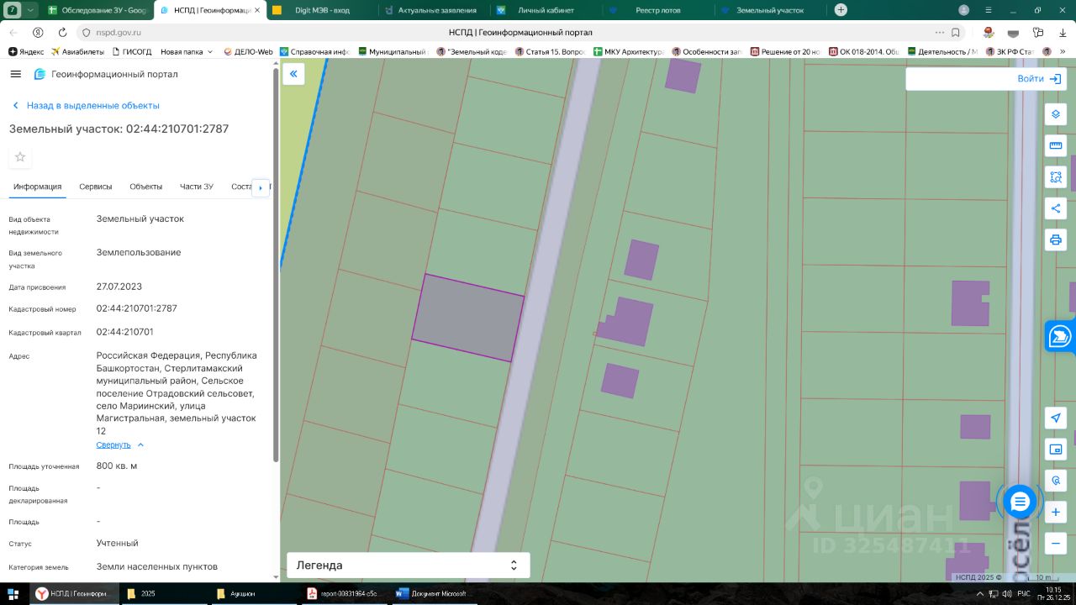
Task: Zoom out on the map
Action: tap(1056, 544)
